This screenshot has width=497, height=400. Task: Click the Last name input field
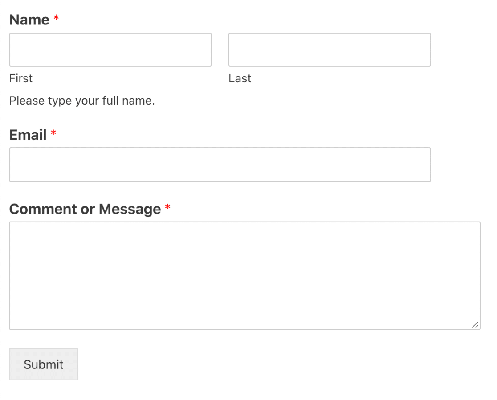click(x=330, y=50)
